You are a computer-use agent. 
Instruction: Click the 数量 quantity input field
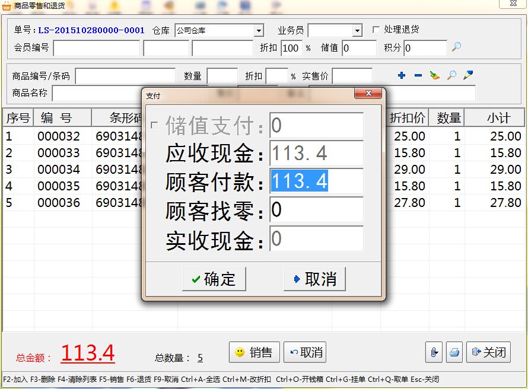point(222,76)
